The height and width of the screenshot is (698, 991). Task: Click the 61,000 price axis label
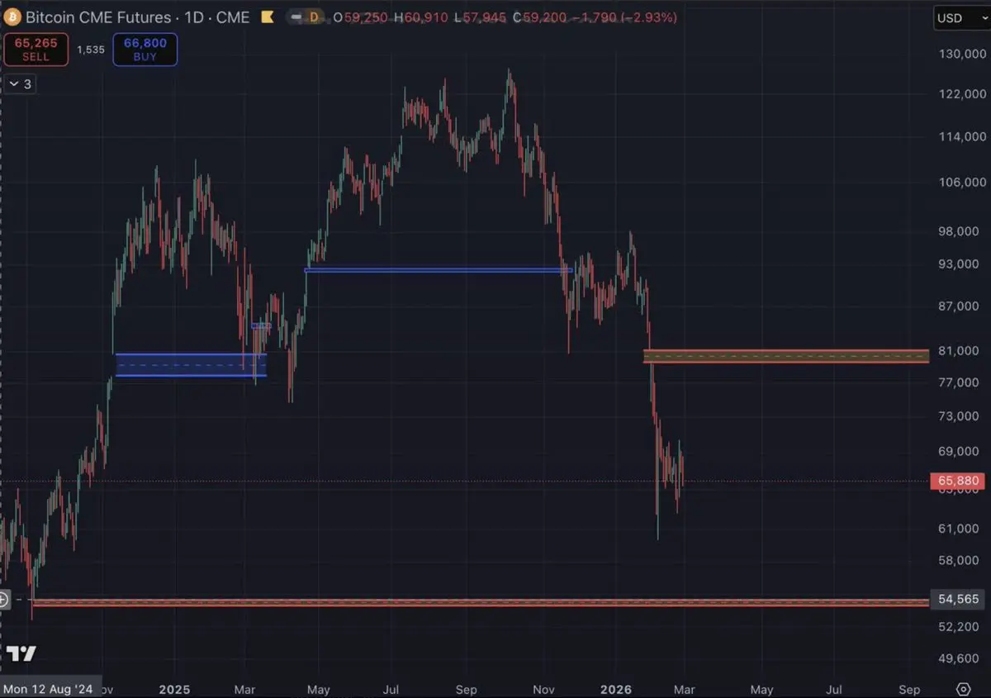click(959, 528)
